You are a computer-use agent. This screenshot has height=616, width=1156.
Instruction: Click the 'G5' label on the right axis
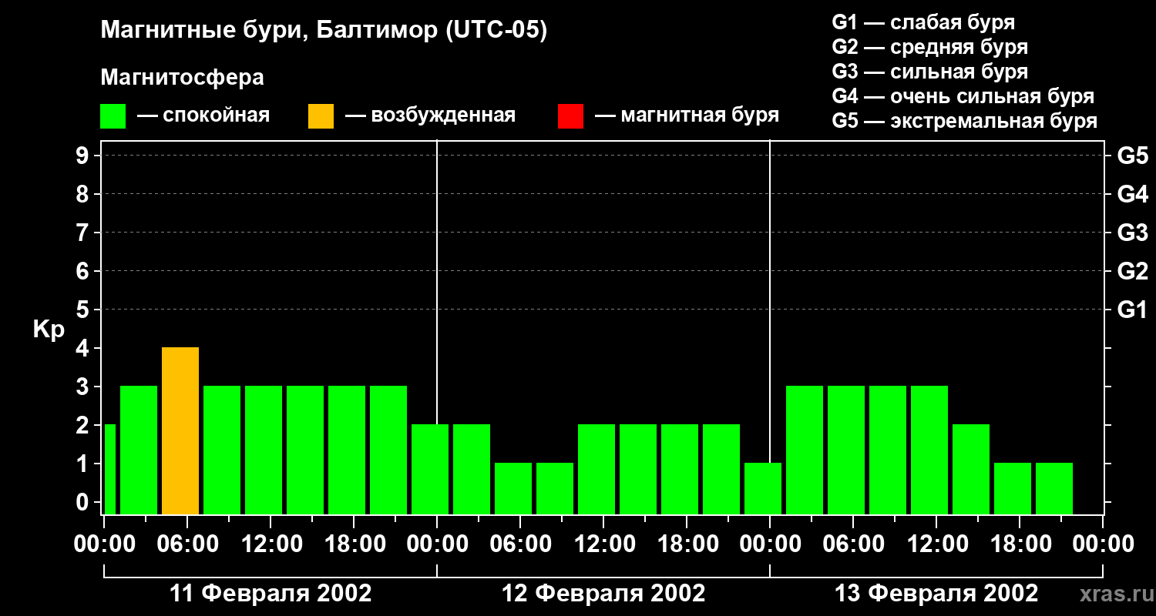tap(1132, 156)
